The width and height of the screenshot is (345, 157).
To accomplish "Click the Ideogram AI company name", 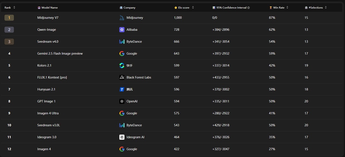I will tap(135, 137).
